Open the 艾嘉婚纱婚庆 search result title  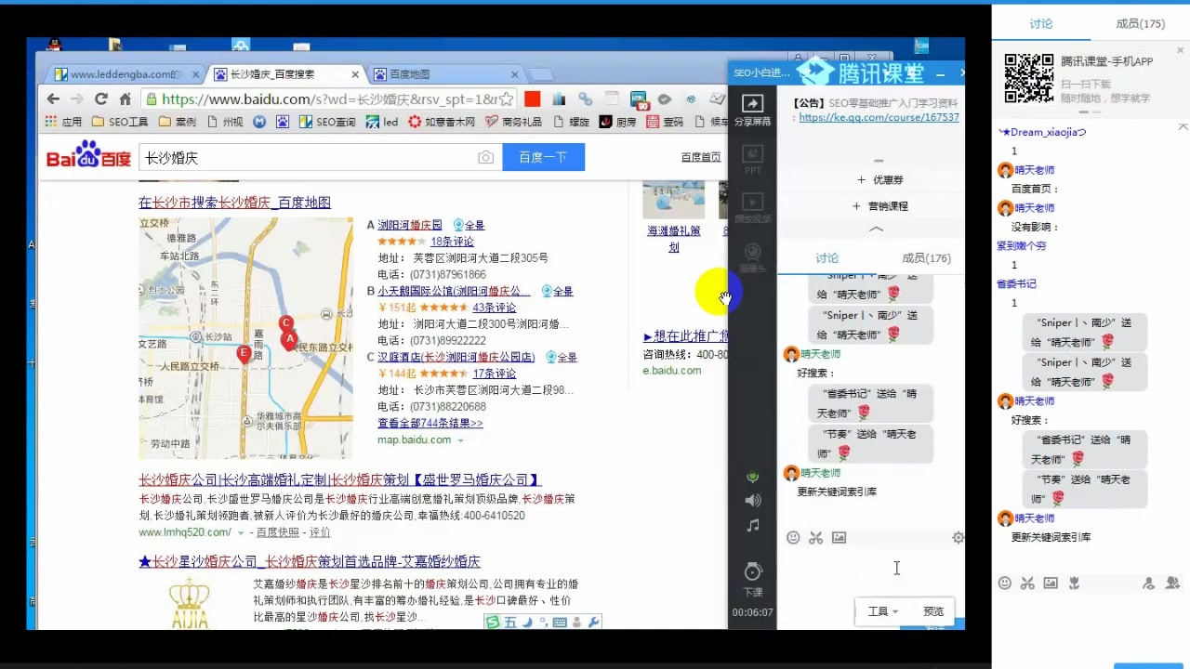coord(309,561)
